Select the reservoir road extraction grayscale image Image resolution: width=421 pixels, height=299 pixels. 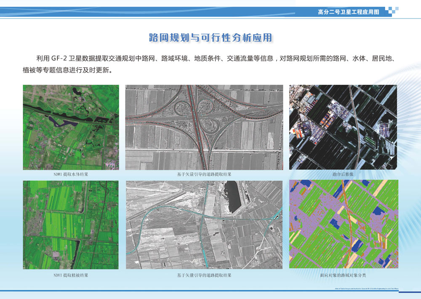click(204, 225)
